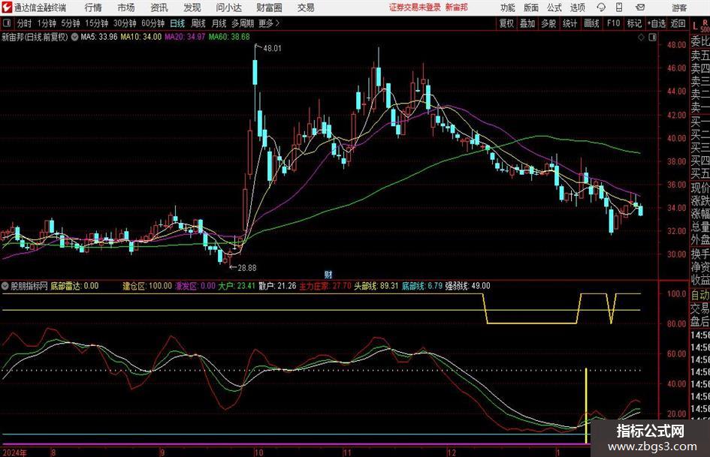Image resolution: width=710 pixels, height=457 pixels.
Task: Open the settings circle beside 股朋指标网 indicator
Action: point(5,286)
